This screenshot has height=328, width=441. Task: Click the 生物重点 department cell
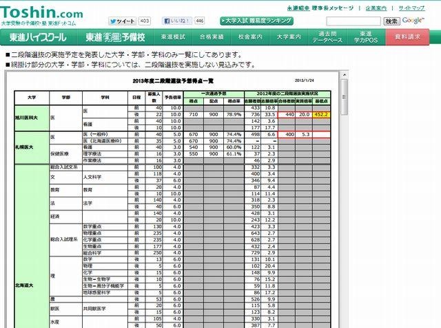tap(105, 247)
